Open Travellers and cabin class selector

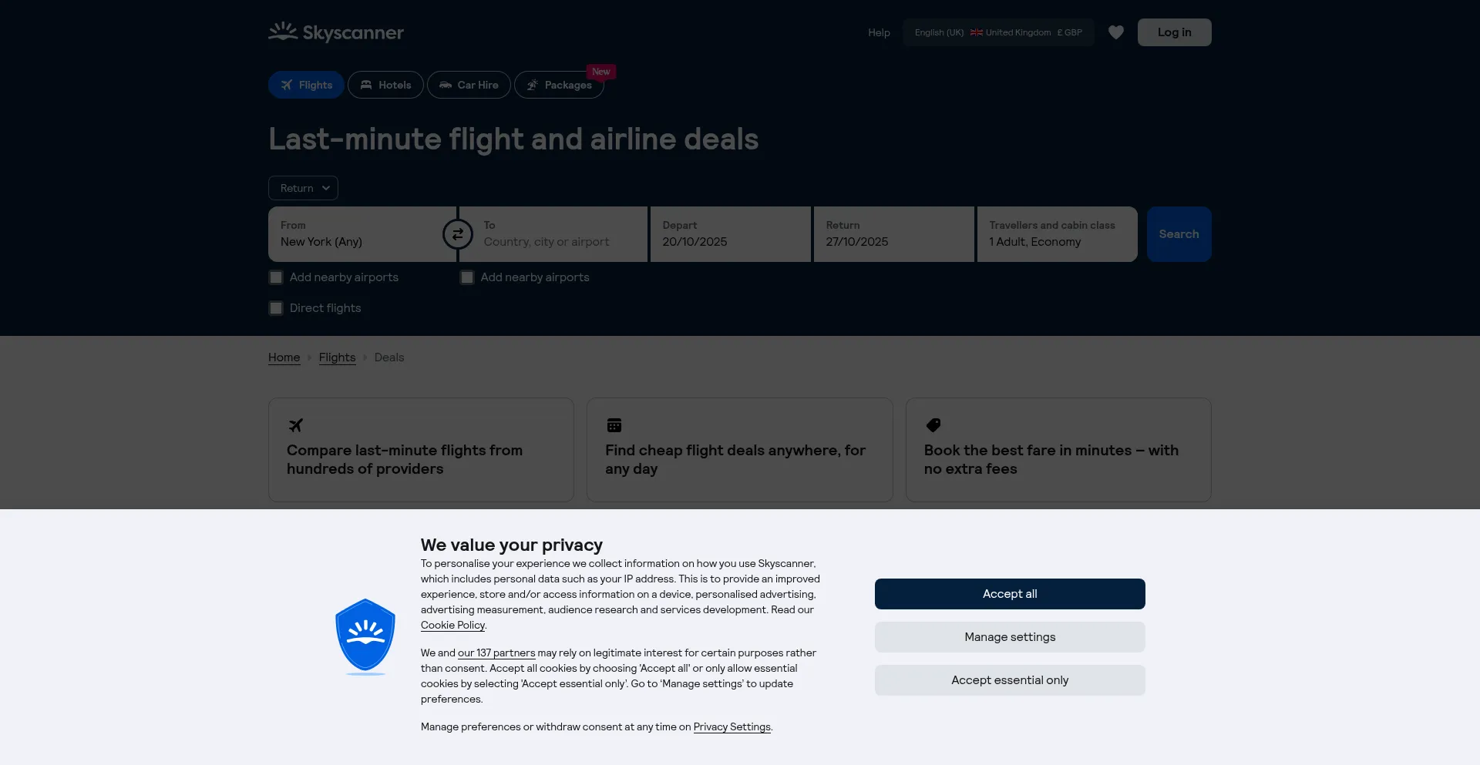pos(1057,234)
